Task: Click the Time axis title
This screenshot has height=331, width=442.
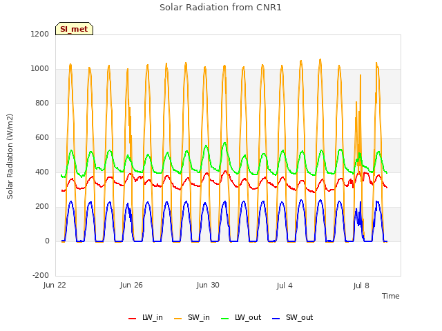Action: coord(391,296)
